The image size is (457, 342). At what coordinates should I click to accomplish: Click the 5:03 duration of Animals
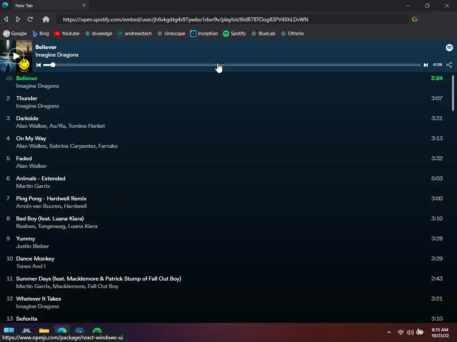tap(436, 178)
